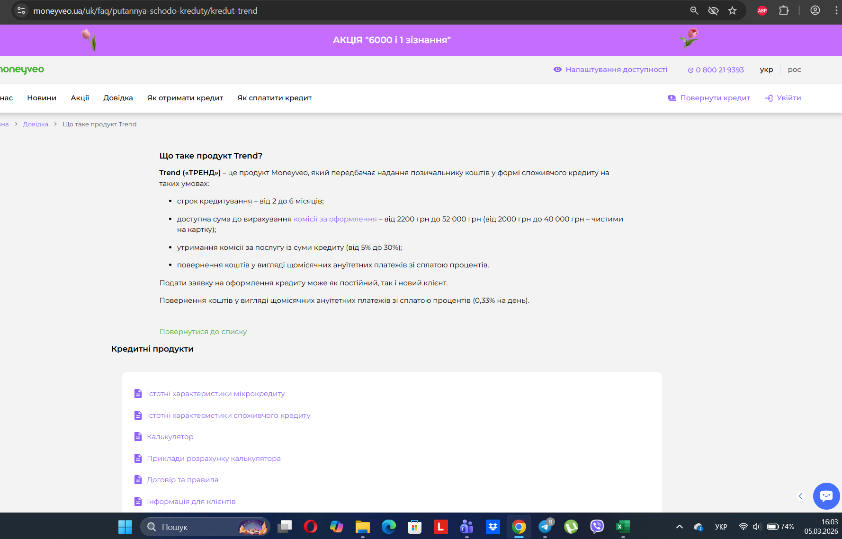Image resolution: width=842 pixels, height=539 pixels.
Task: Open File Explorer from taskbar
Action: point(363,527)
